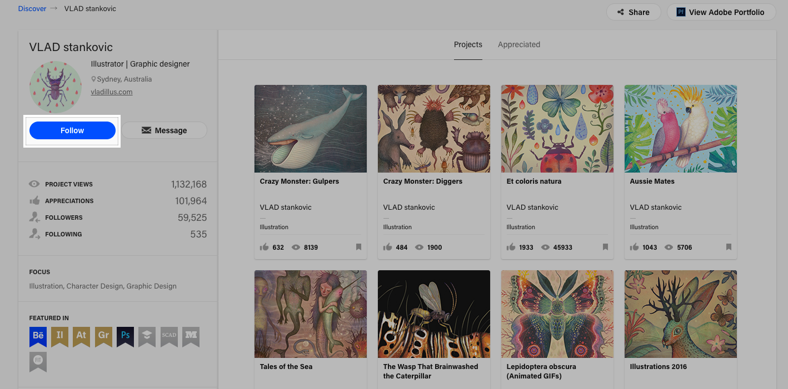This screenshot has width=788, height=389.
Task: Click the FIT round-logo featured badge
Action: point(38,361)
